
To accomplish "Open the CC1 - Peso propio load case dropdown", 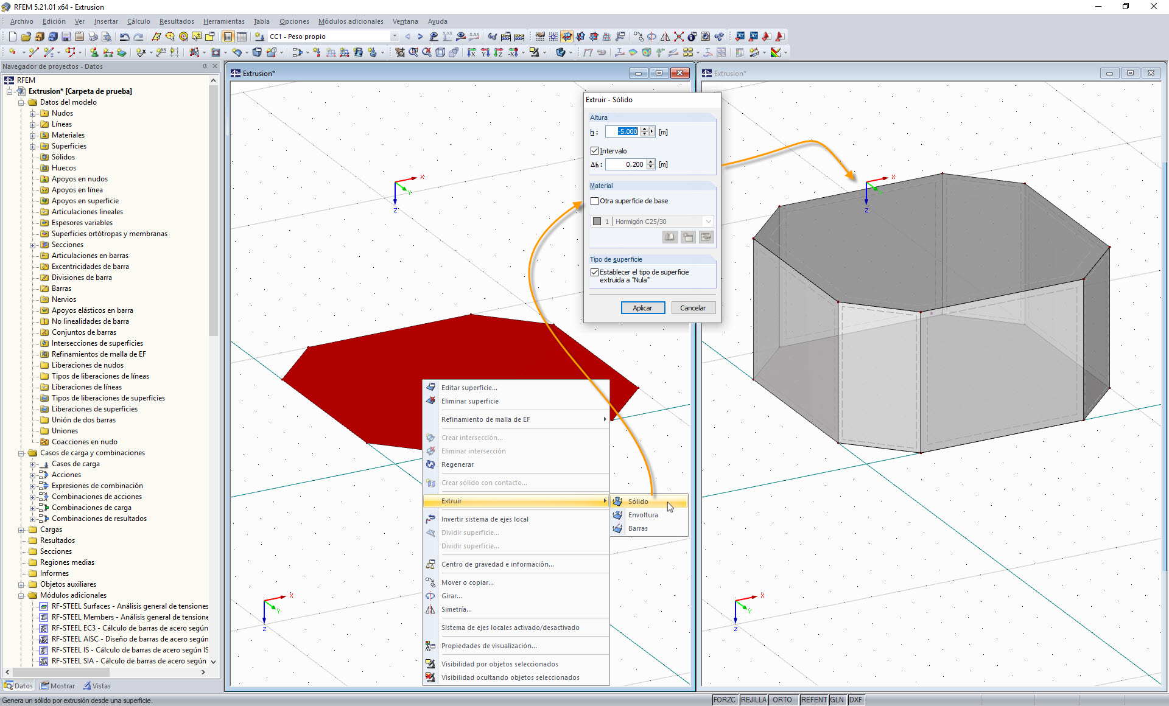I will pos(393,36).
